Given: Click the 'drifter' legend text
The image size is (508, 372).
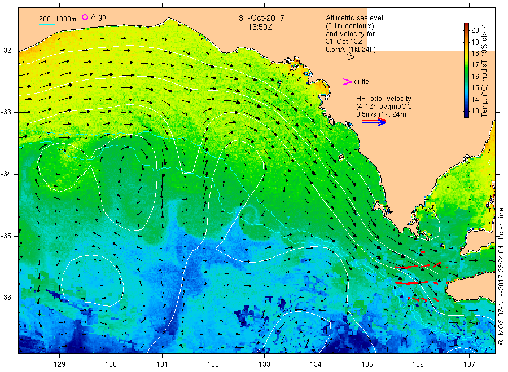Looking at the screenshot, I should pyautogui.click(x=362, y=82).
